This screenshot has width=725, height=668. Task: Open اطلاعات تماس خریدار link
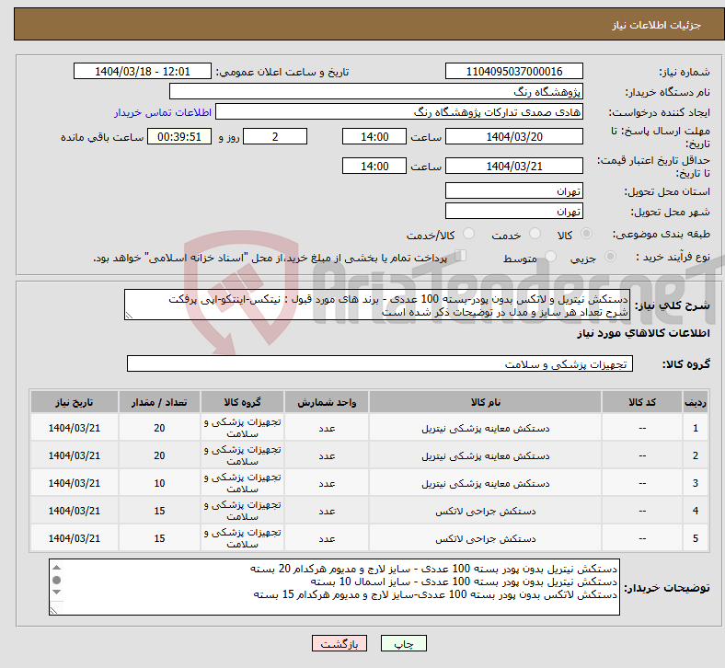163,112
